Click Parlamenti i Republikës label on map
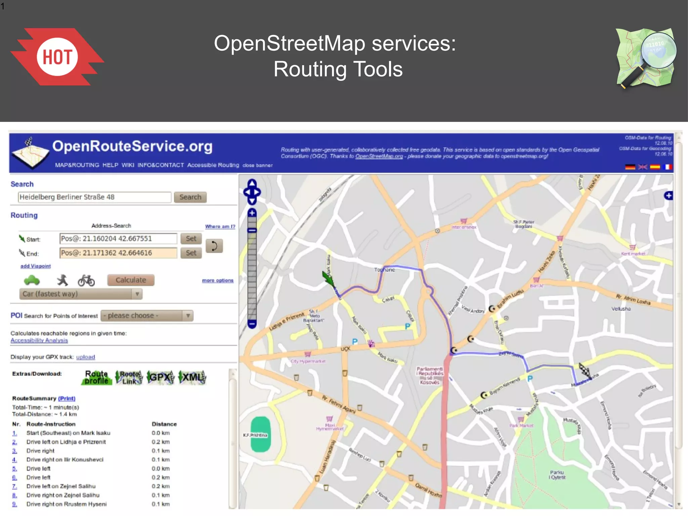The width and height of the screenshot is (688, 516). tap(430, 376)
